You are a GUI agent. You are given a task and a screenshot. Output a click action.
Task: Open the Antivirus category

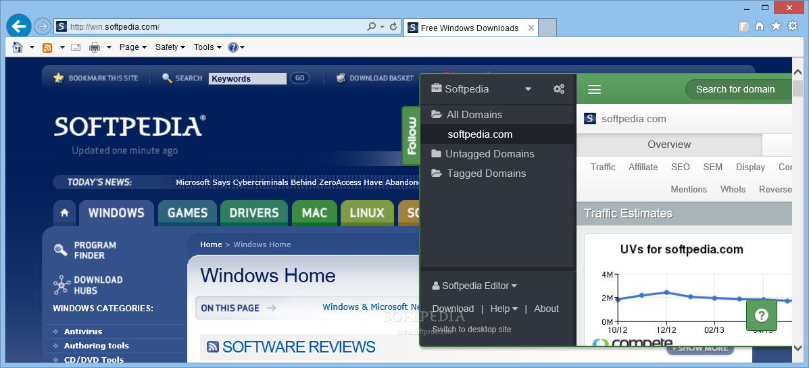[82, 332]
